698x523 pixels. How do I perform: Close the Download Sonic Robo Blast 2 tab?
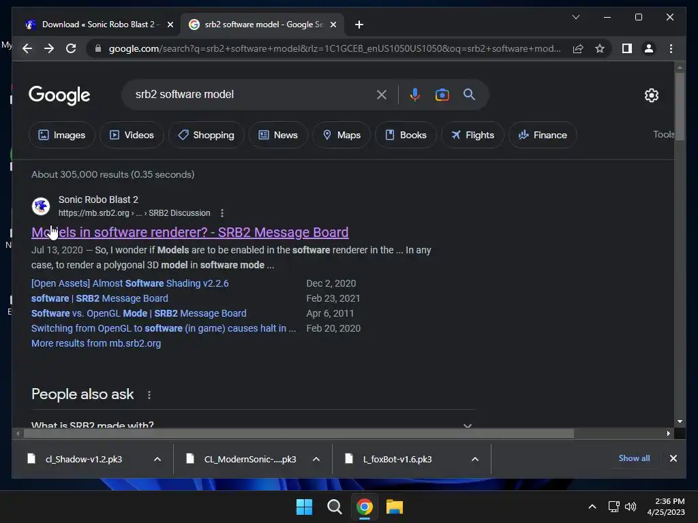coord(170,25)
